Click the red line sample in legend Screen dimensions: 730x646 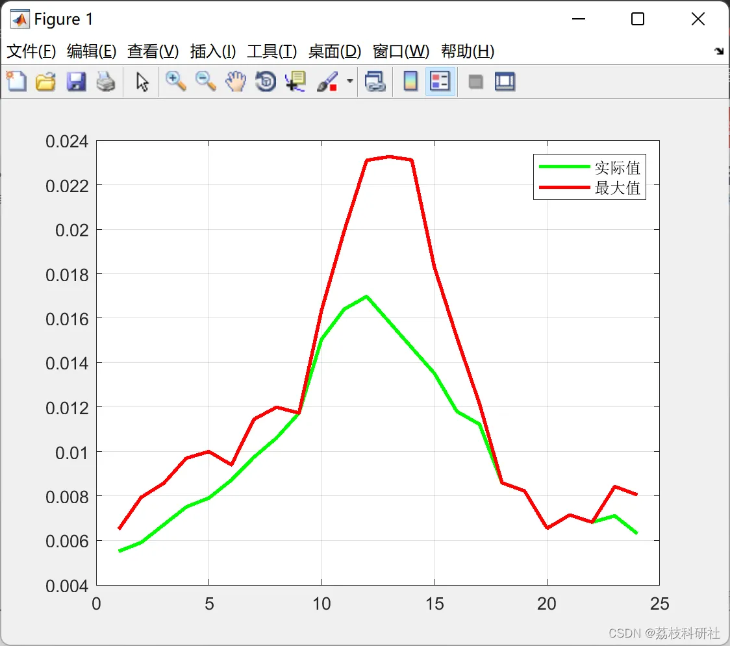point(564,188)
